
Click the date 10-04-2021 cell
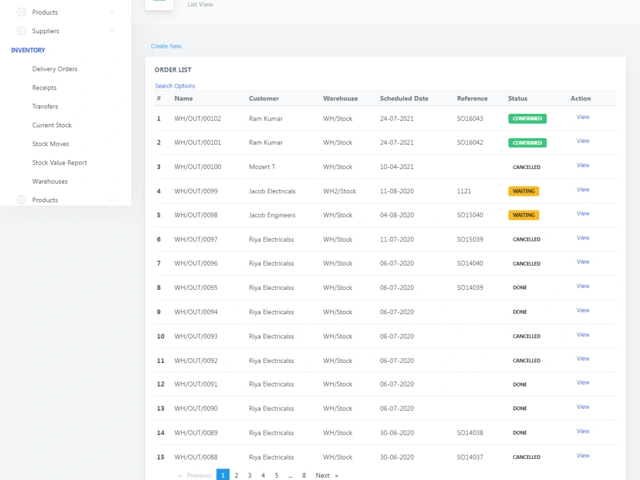point(397,167)
